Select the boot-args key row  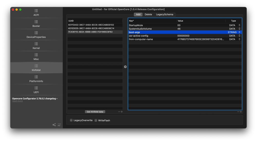(185, 32)
